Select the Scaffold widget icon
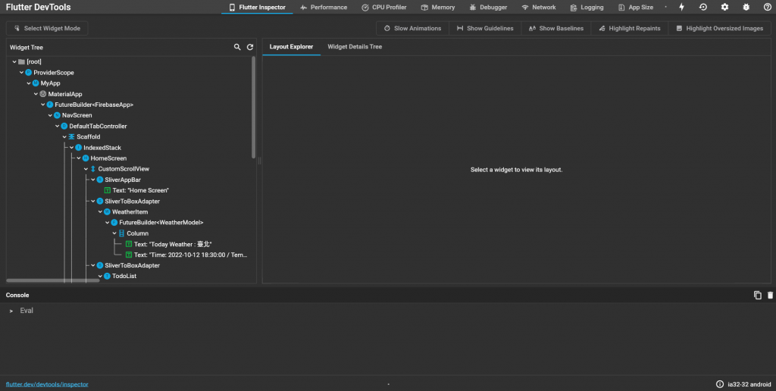This screenshot has width=776, height=391. click(71, 136)
